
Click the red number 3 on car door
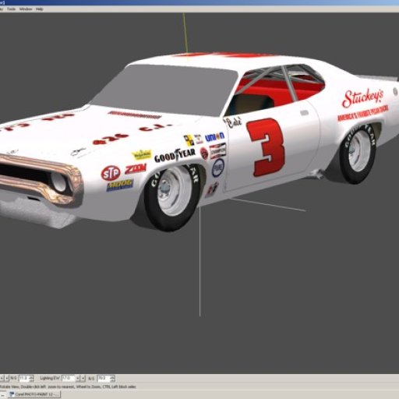[266, 147]
